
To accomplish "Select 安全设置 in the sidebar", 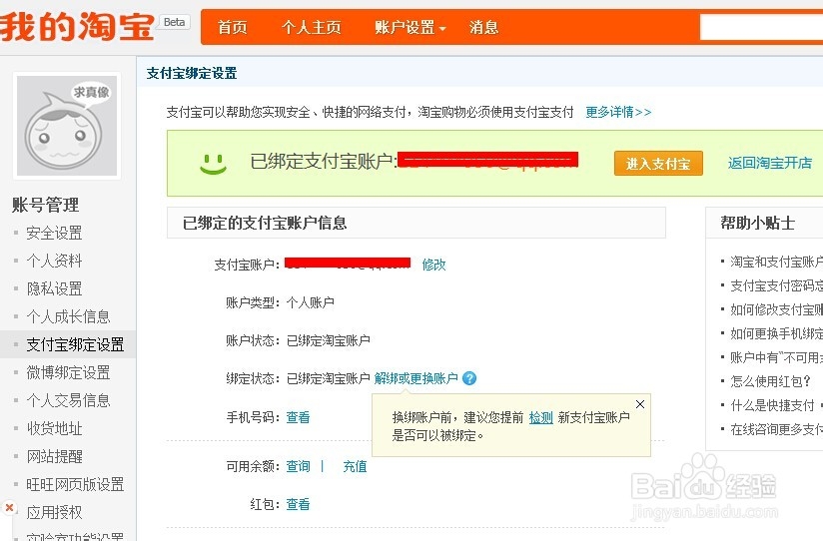I will click(x=54, y=233).
